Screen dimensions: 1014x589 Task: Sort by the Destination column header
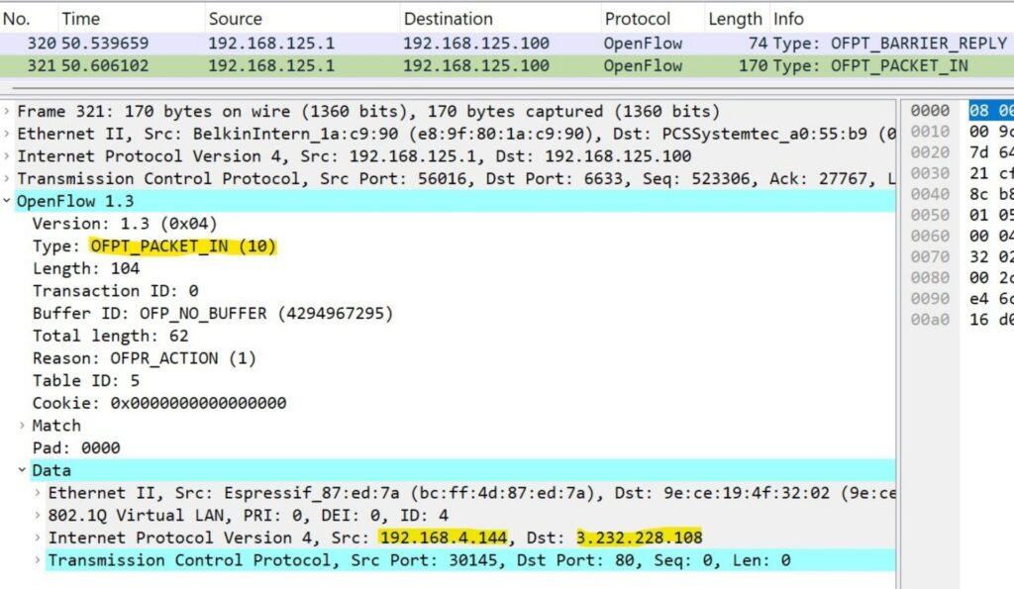pos(448,19)
